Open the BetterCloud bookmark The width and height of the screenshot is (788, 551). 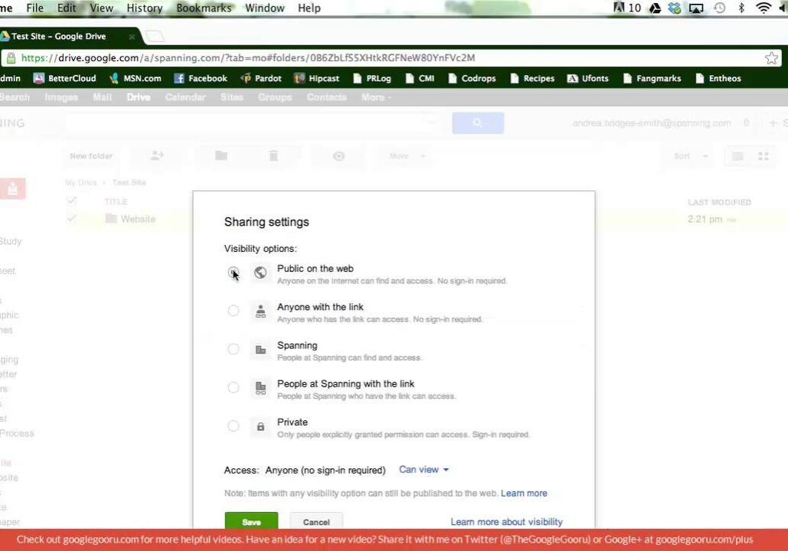64,78
